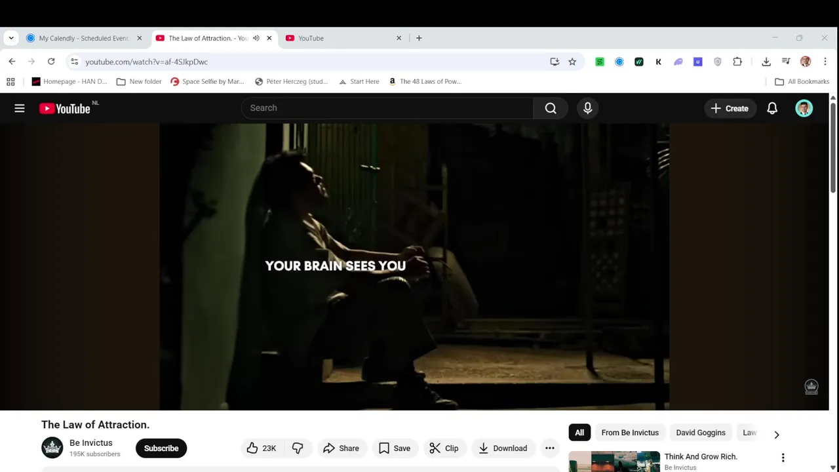Open more actions ellipsis under video
839x472 pixels.
pyautogui.click(x=550, y=448)
